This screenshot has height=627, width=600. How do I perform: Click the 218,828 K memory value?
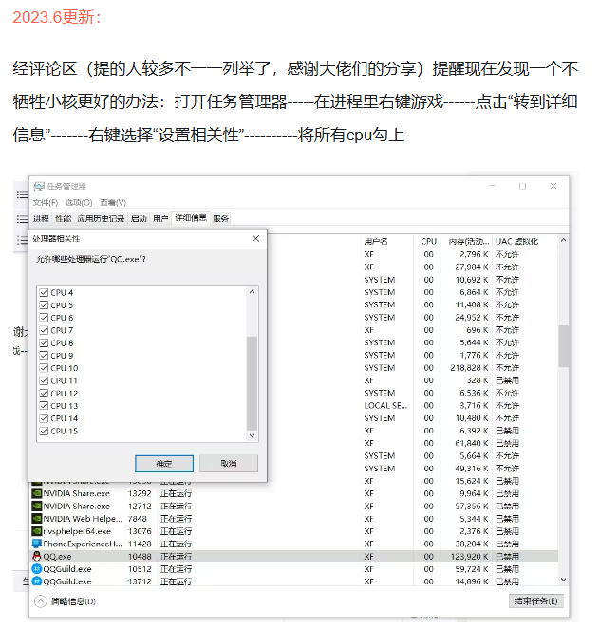[x=470, y=368]
